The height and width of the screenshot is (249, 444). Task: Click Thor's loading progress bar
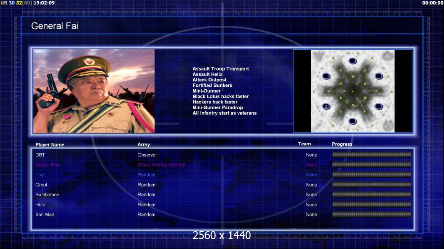(372, 175)
